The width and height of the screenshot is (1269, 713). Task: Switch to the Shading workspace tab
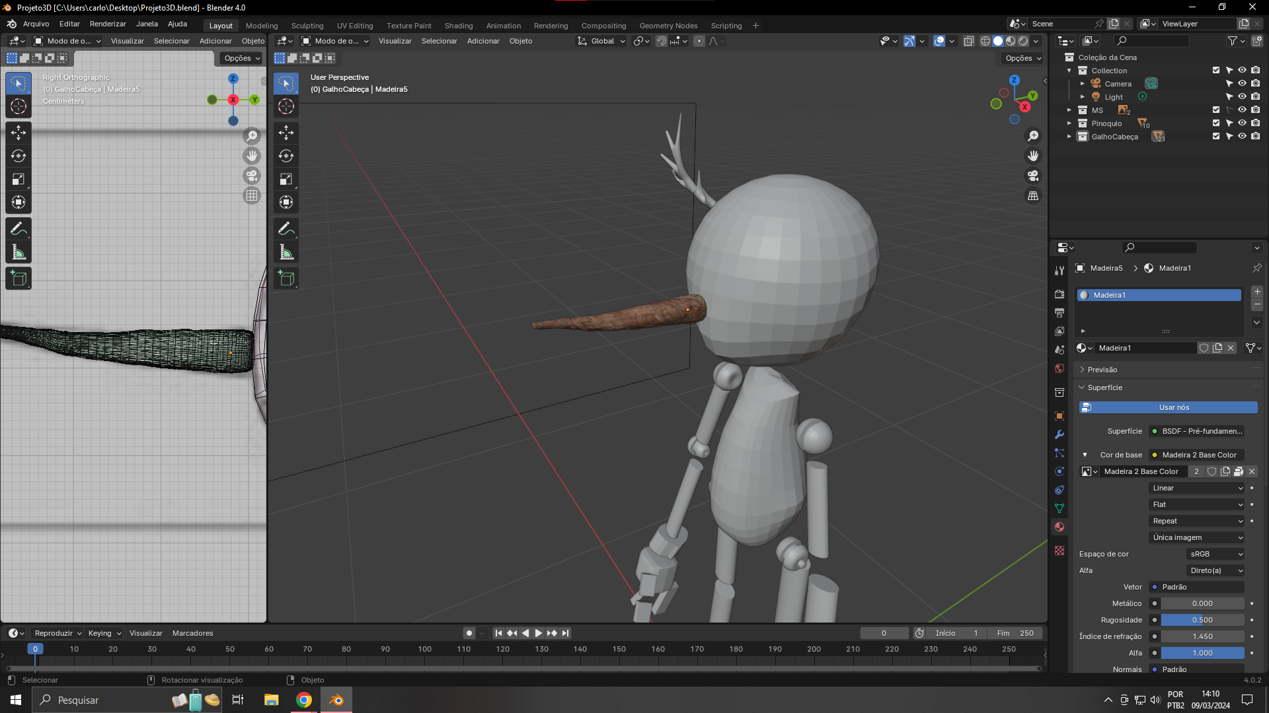[x=458, y=26]
